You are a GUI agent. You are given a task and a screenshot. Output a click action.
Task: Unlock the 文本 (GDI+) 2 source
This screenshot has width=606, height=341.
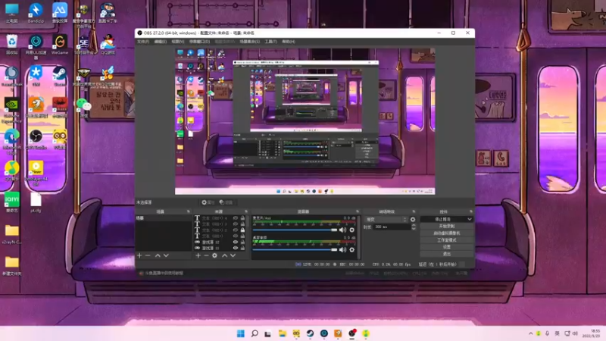pos(242,230)
